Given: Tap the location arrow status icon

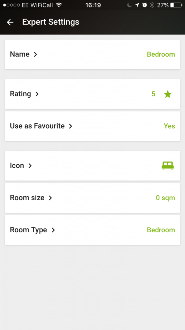Looking at the screenshot, I should (x=137, y=5).
